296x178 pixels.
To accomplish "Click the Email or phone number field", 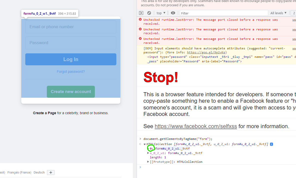I will 71,27.
